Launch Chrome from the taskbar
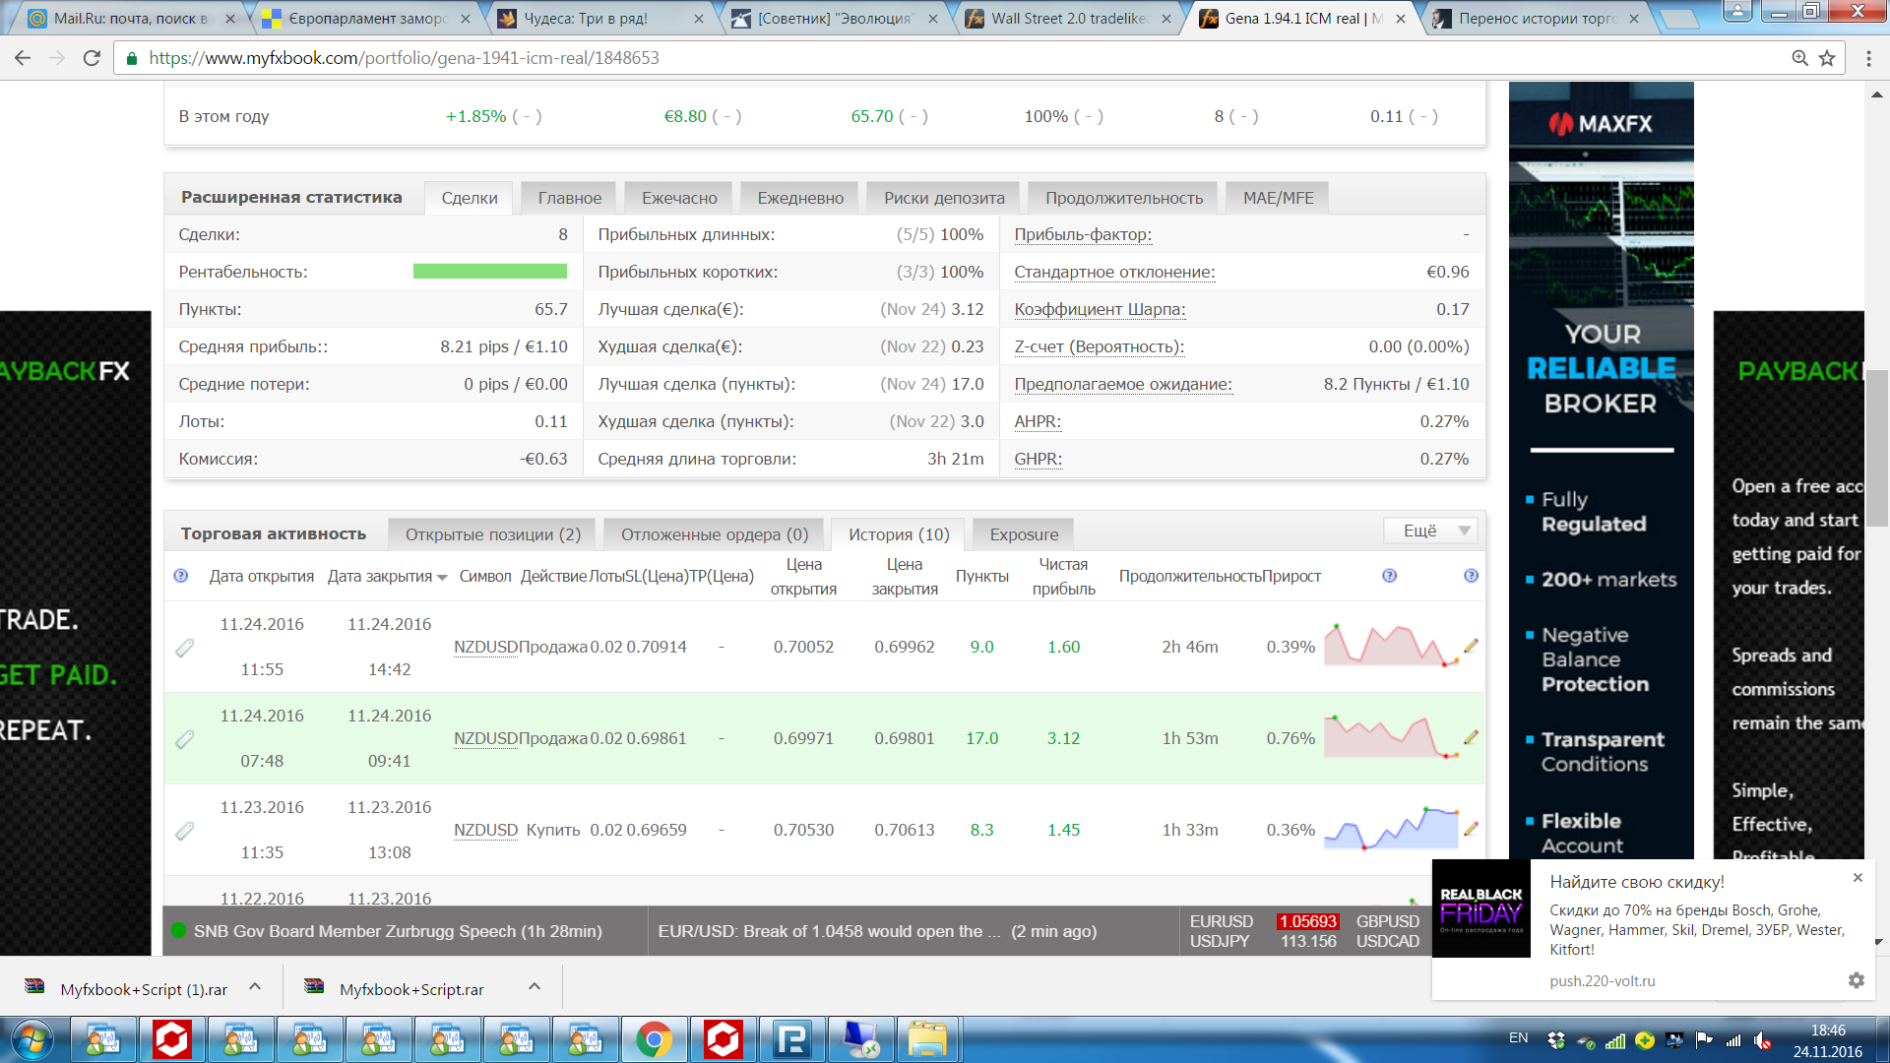1890x1063 pixels. (654, 1039)
